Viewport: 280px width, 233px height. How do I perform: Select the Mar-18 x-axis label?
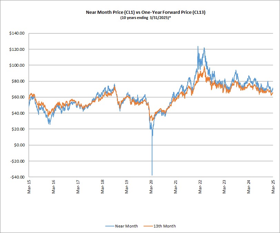[102, 187]
